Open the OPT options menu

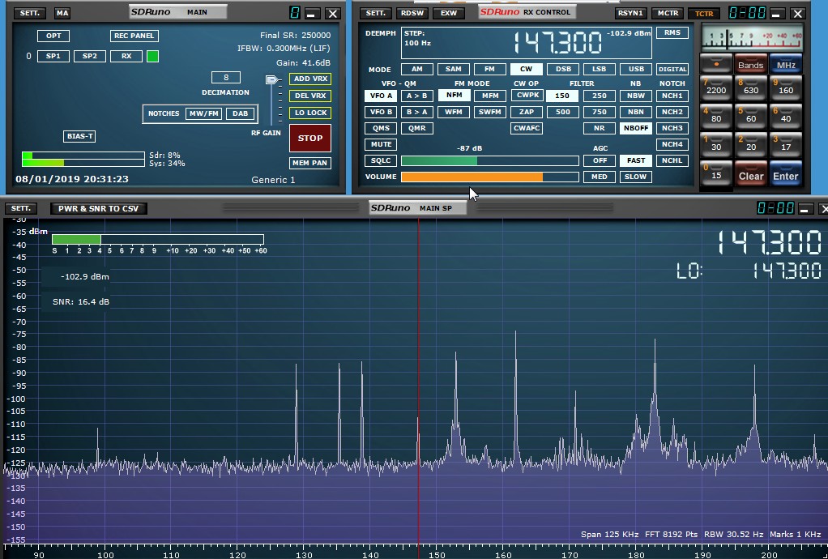pos(53,36)
